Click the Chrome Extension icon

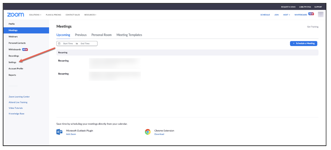148,132
